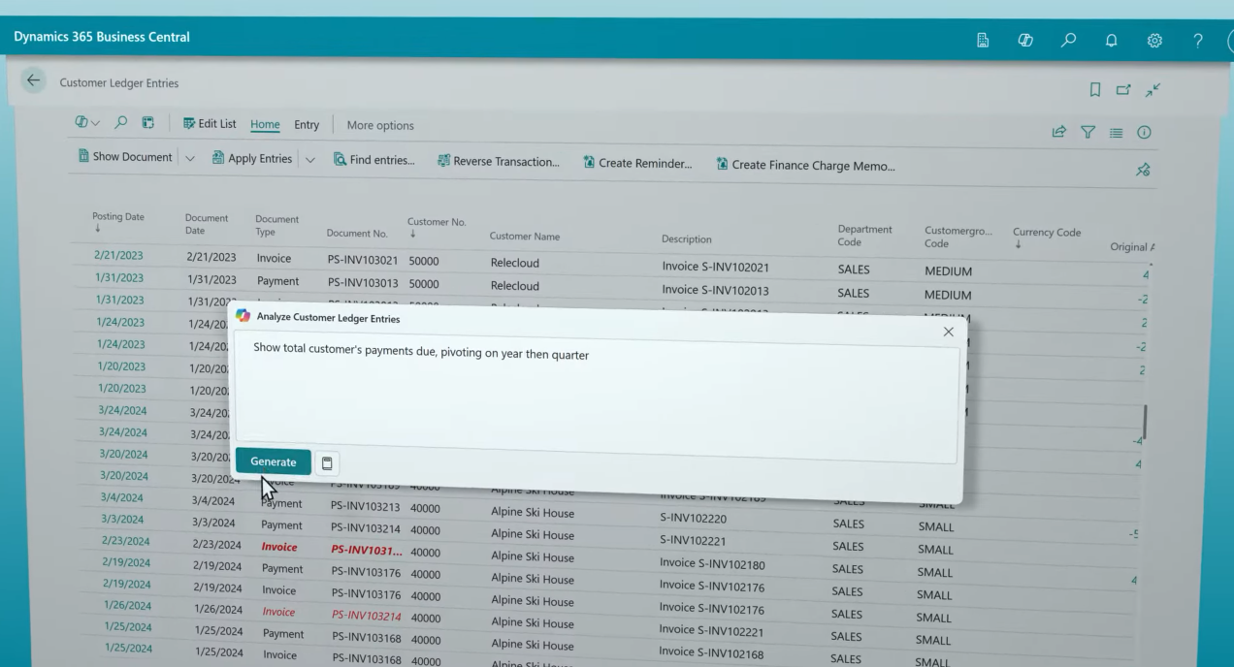Collapse the page with the diagonal arrows icon
The image size is (1234, 667).
pos(1153,90)
